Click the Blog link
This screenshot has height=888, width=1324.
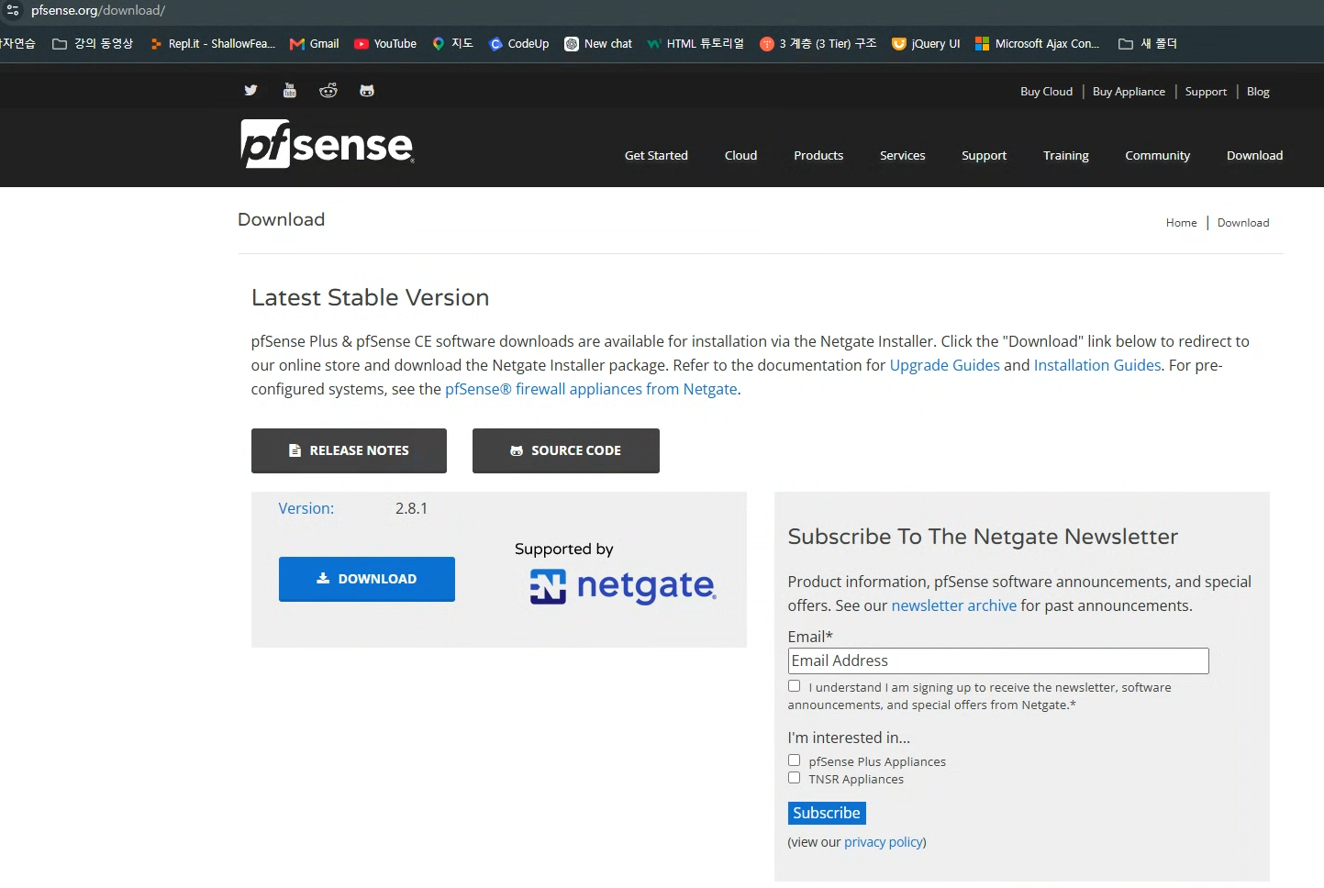[1258, 92]
